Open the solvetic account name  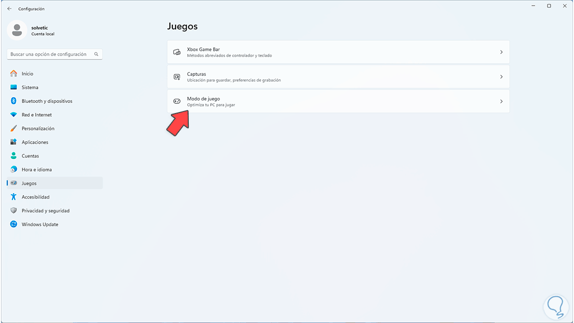[39, 28]
